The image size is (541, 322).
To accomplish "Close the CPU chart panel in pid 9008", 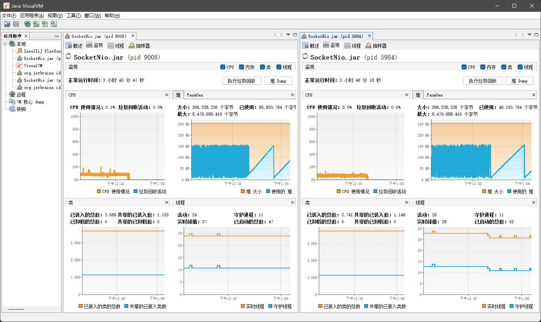I will coord(167,95).
